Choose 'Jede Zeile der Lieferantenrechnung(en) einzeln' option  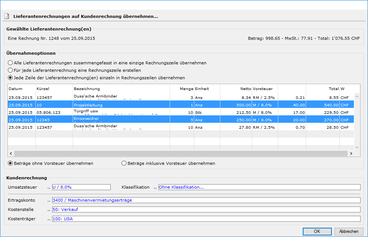point(10,78)
